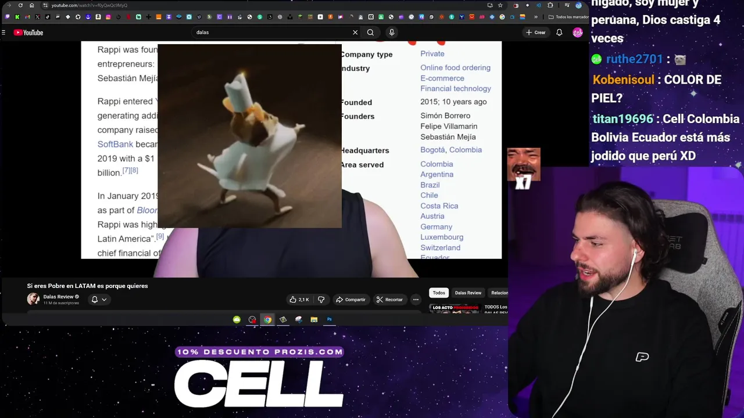Open browser extensions puzzle icon
744x418 pixels.
click(550, 5)
